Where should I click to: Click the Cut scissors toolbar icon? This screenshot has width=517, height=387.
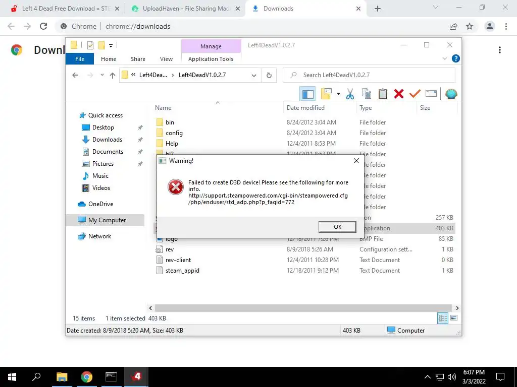[350, 94]
